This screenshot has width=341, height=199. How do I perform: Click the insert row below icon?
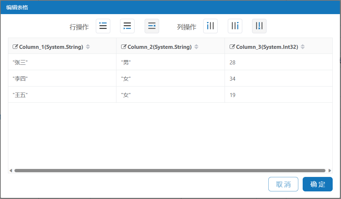point(127,26)
